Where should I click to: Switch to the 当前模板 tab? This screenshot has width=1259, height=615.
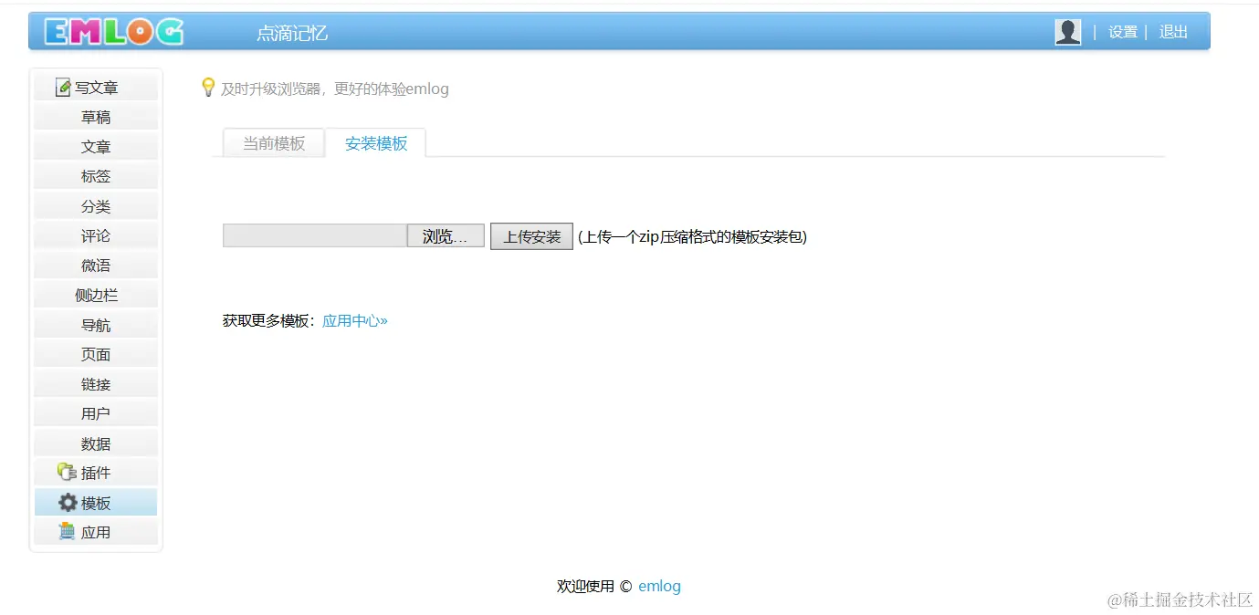273,142
